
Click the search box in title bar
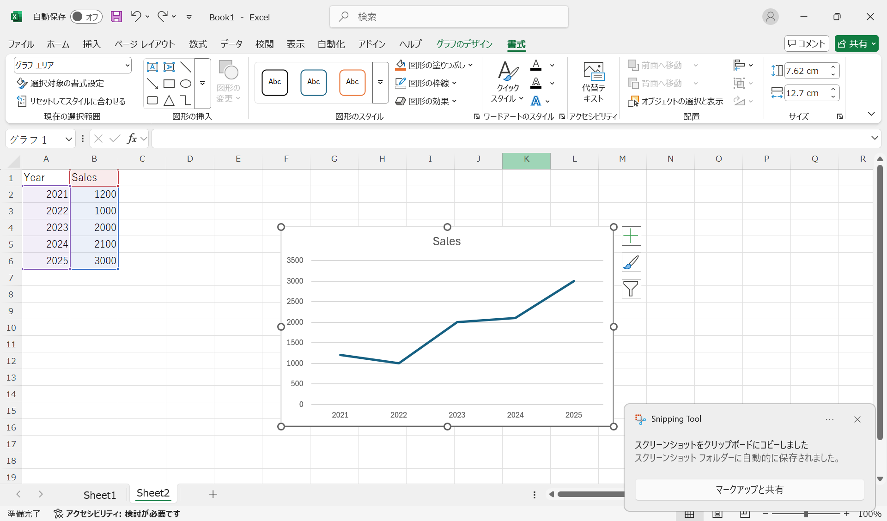[x=449, y=17]
